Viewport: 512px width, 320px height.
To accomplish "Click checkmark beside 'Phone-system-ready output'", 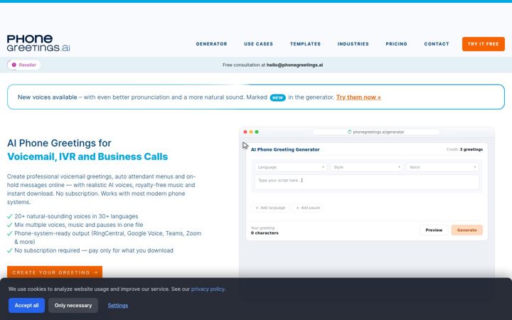I will pyautogui.click(x=10, y=233).
